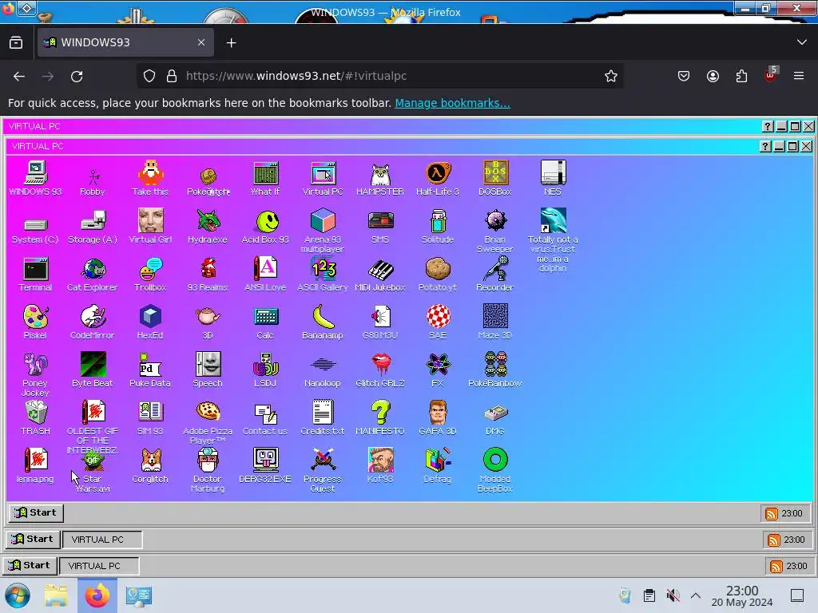Click the Firefox URL address field
This screenshot has width=818, height=613.
pos(379,76)
